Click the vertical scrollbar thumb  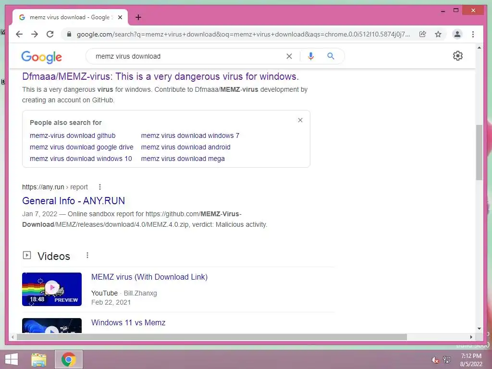479,152
